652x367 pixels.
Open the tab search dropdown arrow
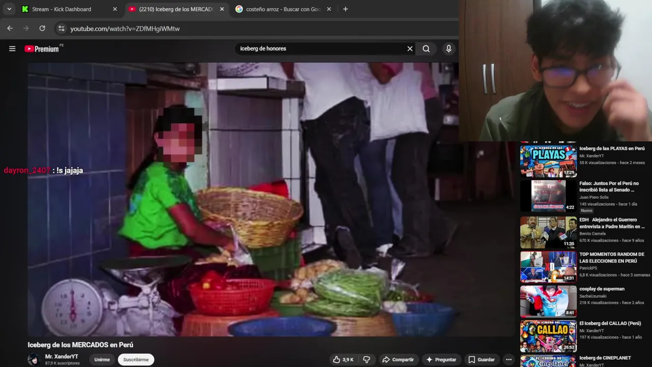tap(9, 9)
